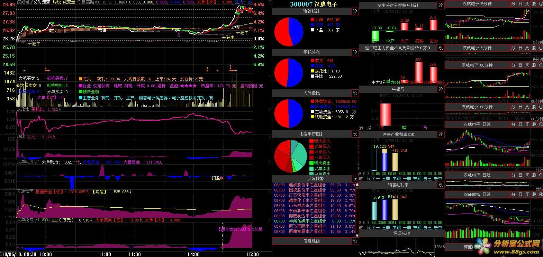Click 设 beside 销售毛利率 header
The image size is (543, 257).
pos(441,185)
